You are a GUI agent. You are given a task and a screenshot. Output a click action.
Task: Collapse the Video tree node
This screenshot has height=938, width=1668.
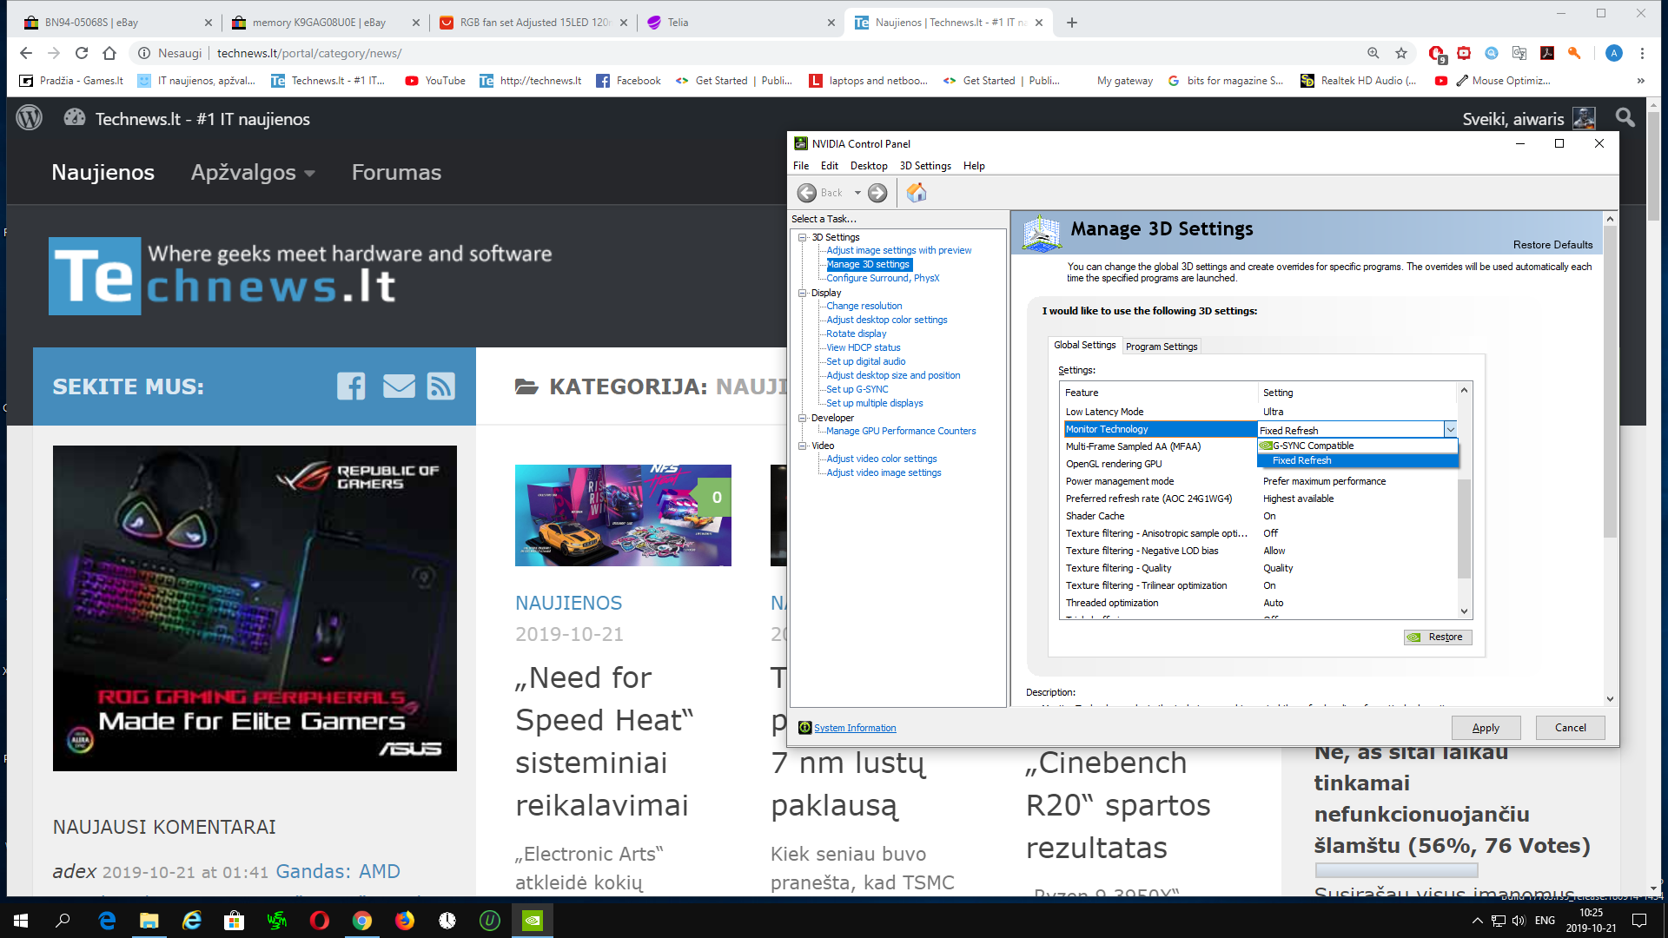coord(803,446)
